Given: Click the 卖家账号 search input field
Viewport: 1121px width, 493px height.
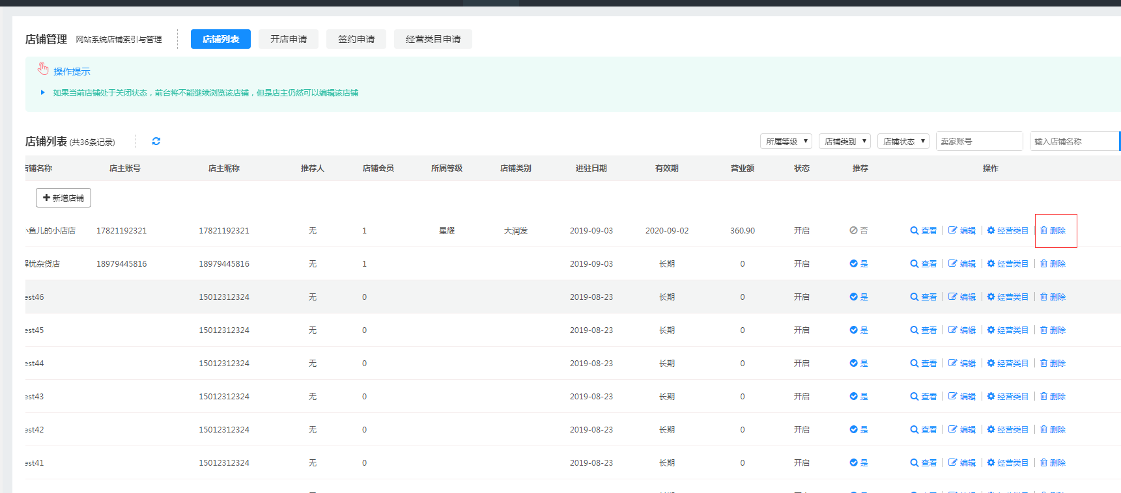Looking at the screenshot, I should [x=979, y=141].
